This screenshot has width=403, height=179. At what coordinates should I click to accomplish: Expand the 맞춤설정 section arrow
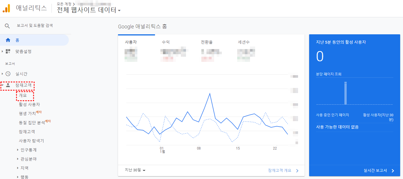[x=2, y=51]
